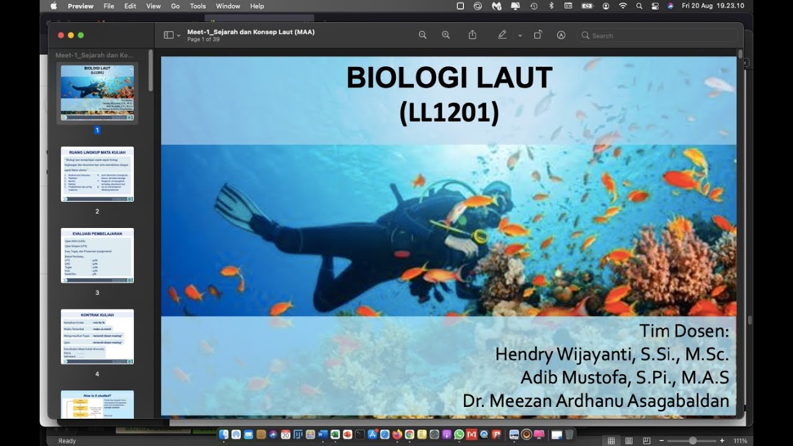
Task: Open the File menu
Action: (109, 6)
